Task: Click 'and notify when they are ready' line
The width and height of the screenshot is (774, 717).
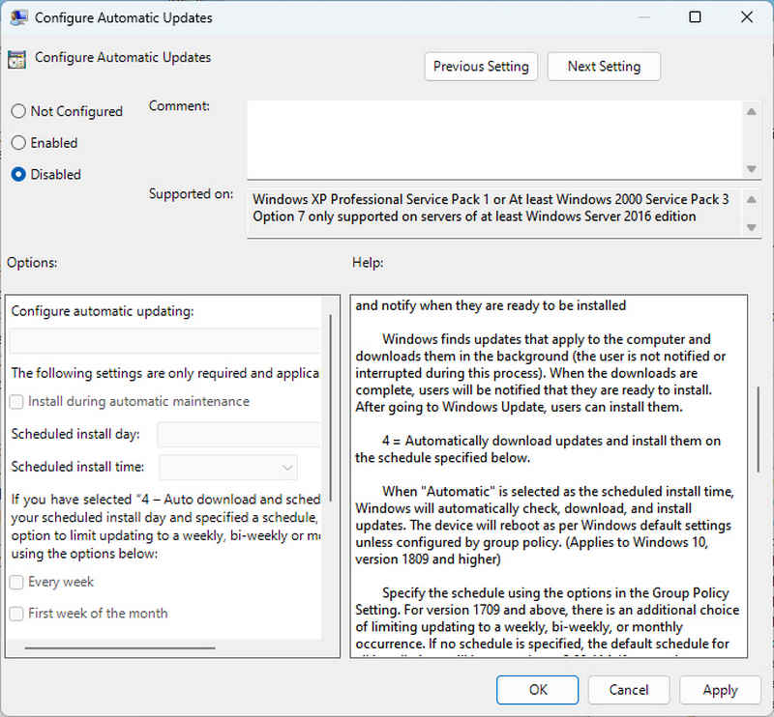Action: coord(491,305)
